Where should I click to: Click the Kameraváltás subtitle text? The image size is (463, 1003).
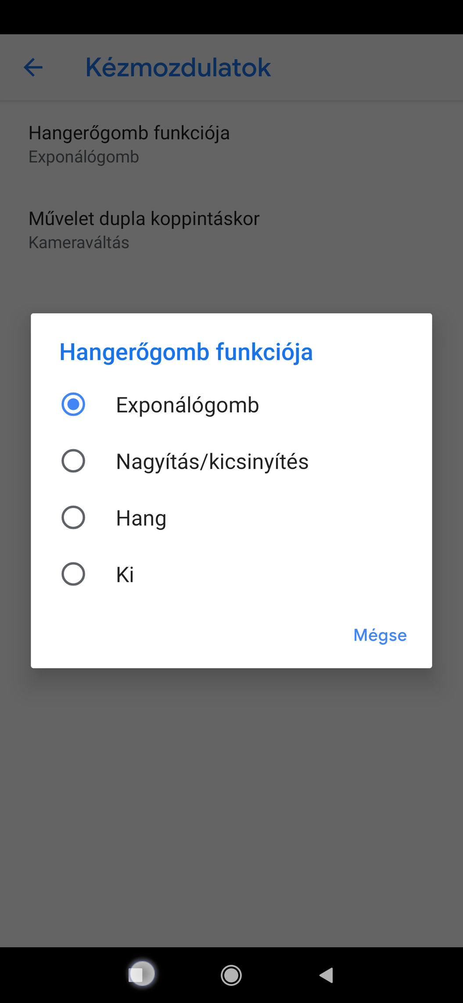79,243
